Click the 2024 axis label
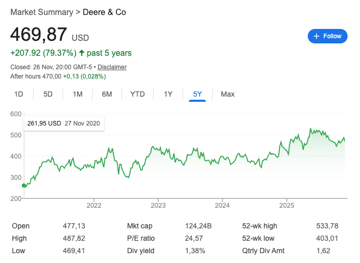This screenshot has width=360, height=263. click(222, 205)
